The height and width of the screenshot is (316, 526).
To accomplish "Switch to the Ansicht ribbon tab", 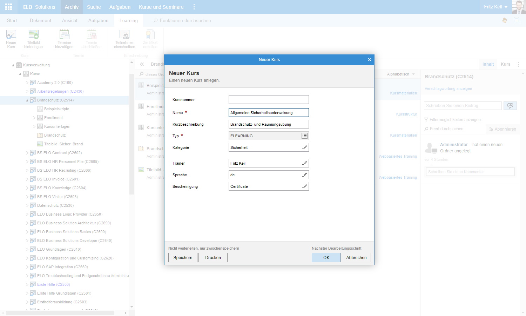I will click(70, 21).
